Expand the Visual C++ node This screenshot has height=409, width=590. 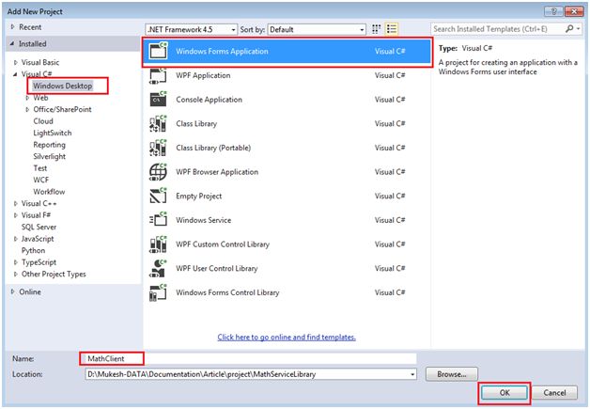coord(15,203)
